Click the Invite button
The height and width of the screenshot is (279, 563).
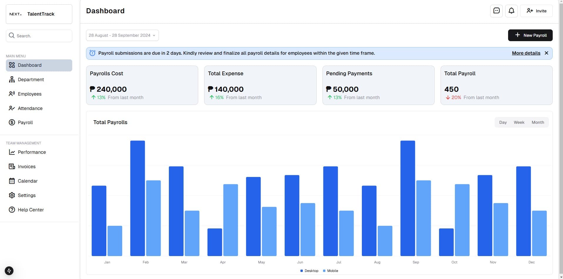[536, 11]
